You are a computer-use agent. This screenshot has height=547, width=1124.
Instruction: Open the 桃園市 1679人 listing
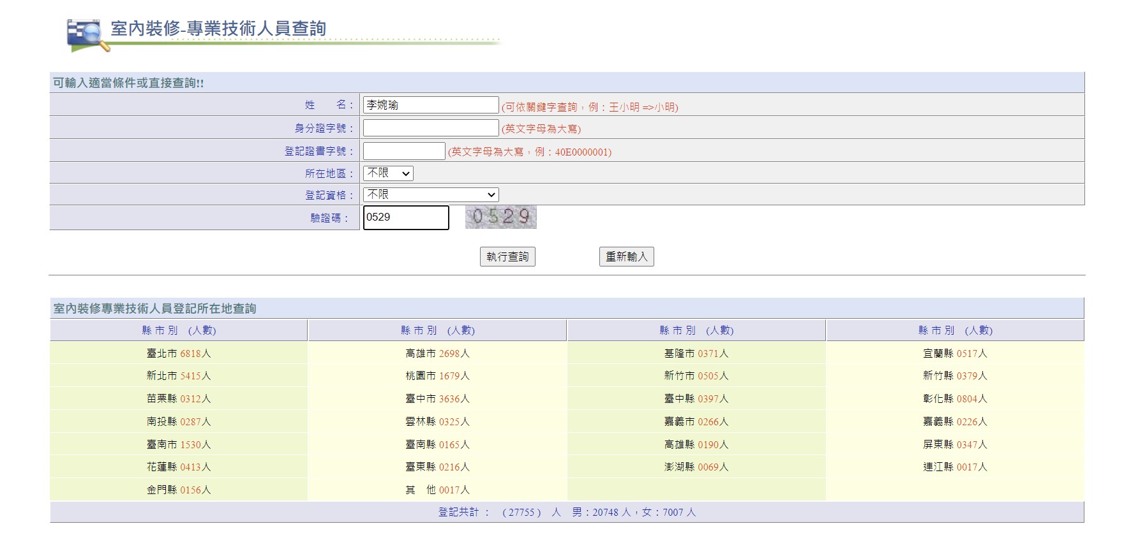[x=437, y=376]
